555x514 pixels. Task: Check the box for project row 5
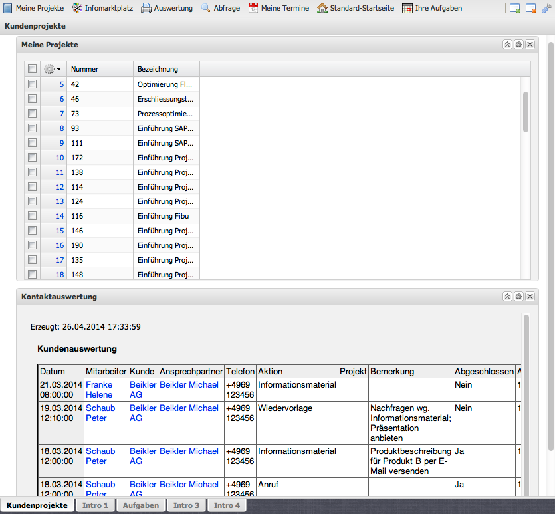coord(32,84)
